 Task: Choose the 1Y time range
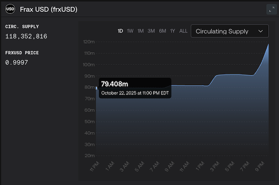173,31
